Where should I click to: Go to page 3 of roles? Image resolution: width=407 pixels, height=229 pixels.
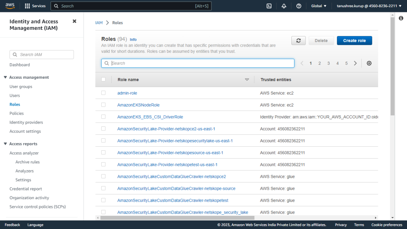[328, 63]
